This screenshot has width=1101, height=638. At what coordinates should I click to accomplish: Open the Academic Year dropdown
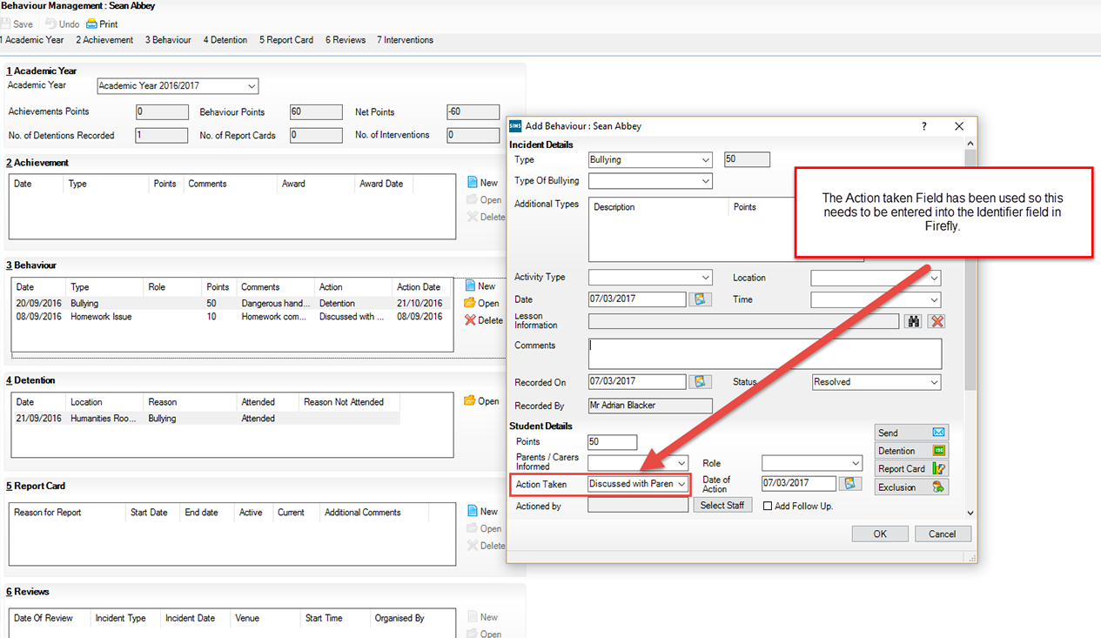(x=252, y=86)
